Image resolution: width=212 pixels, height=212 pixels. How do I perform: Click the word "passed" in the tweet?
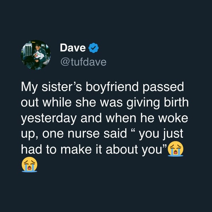(163, 87)
